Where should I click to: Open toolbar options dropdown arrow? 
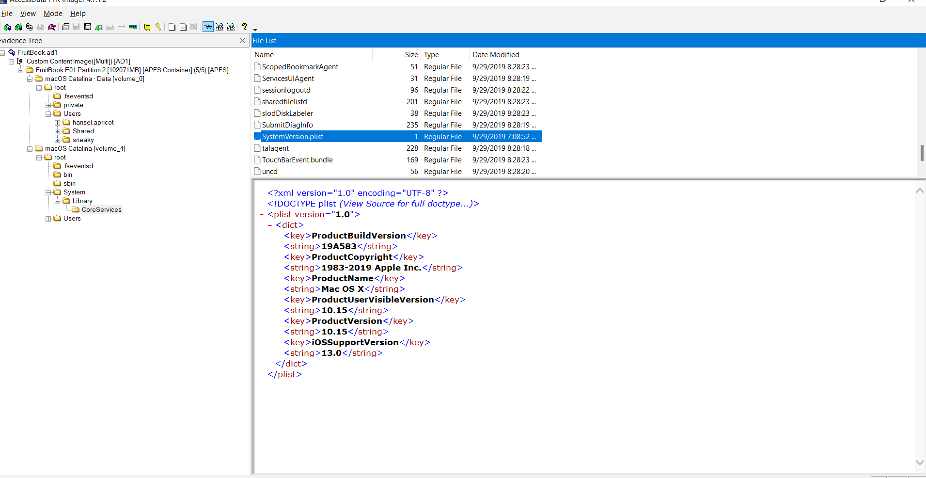tap(255, 30)
